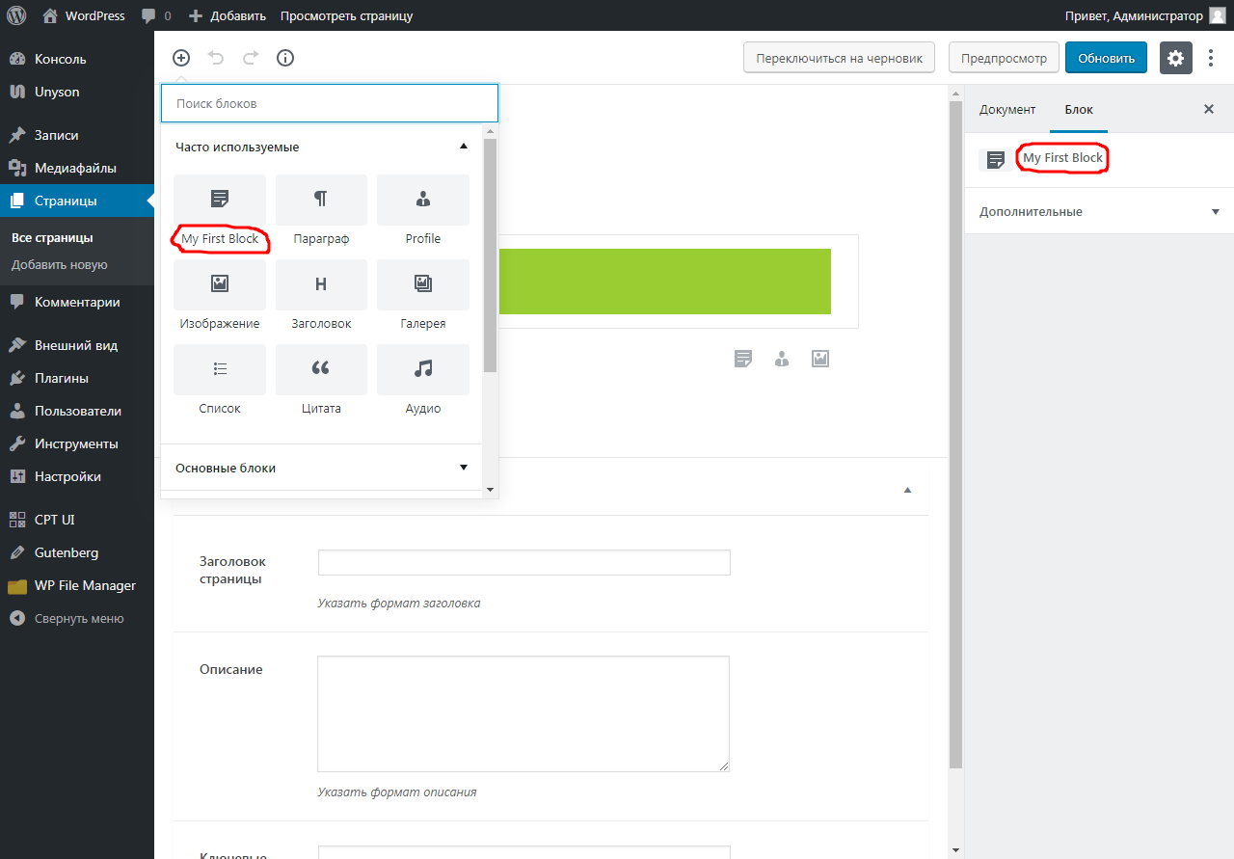The height and width of the screenshot is (859, 1234).
Task: Click the Предпросмотр button
Action: [x=1004, y=58]
